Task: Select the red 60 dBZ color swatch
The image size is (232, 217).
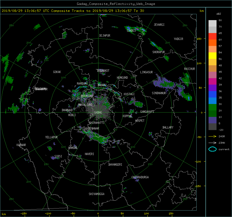Action: point(212,36)
